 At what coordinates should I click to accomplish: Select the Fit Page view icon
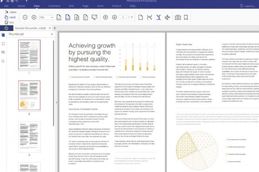coord(77,17)
